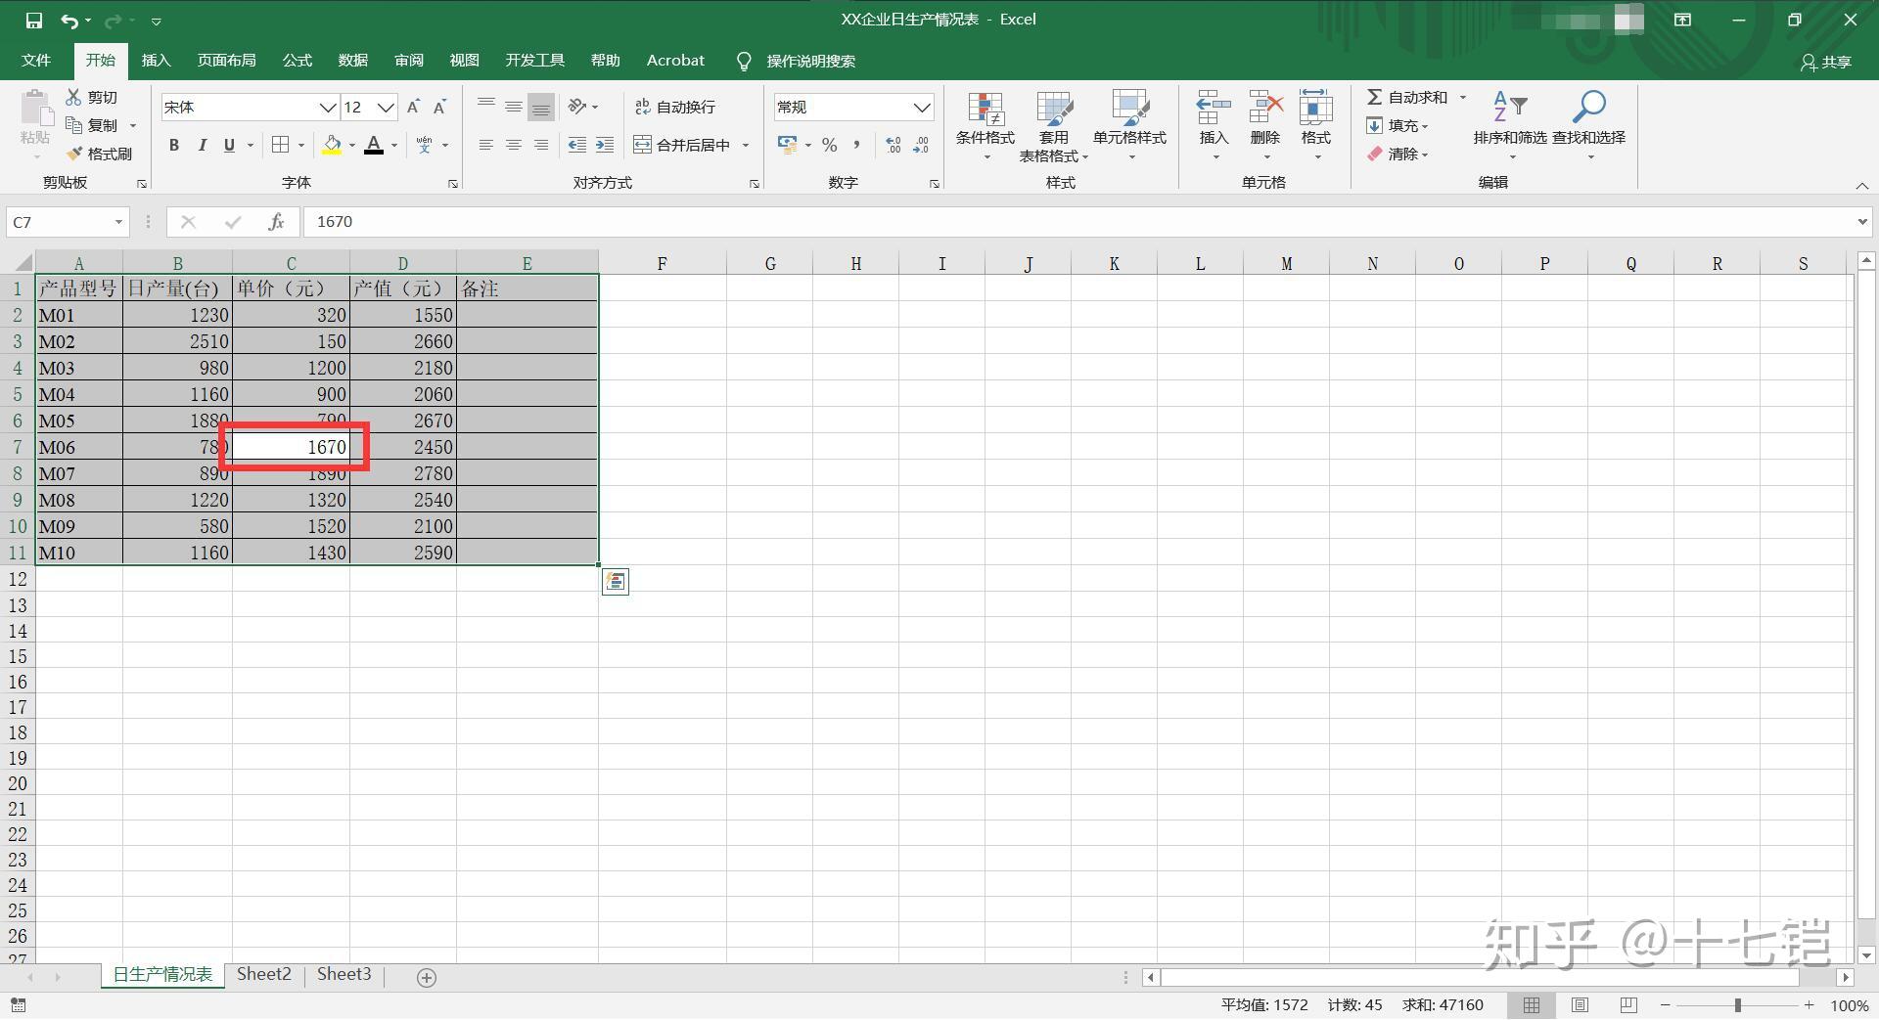
Task: Click the Cut scissors icon
Action: tap(73, 97)
